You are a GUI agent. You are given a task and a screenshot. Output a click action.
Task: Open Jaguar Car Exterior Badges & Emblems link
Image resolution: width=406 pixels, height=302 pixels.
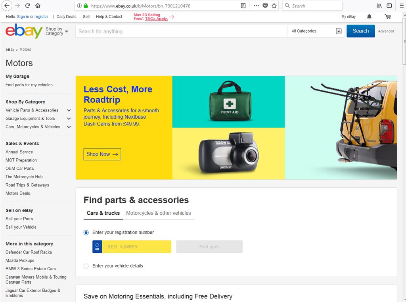[x=33, y=293]
